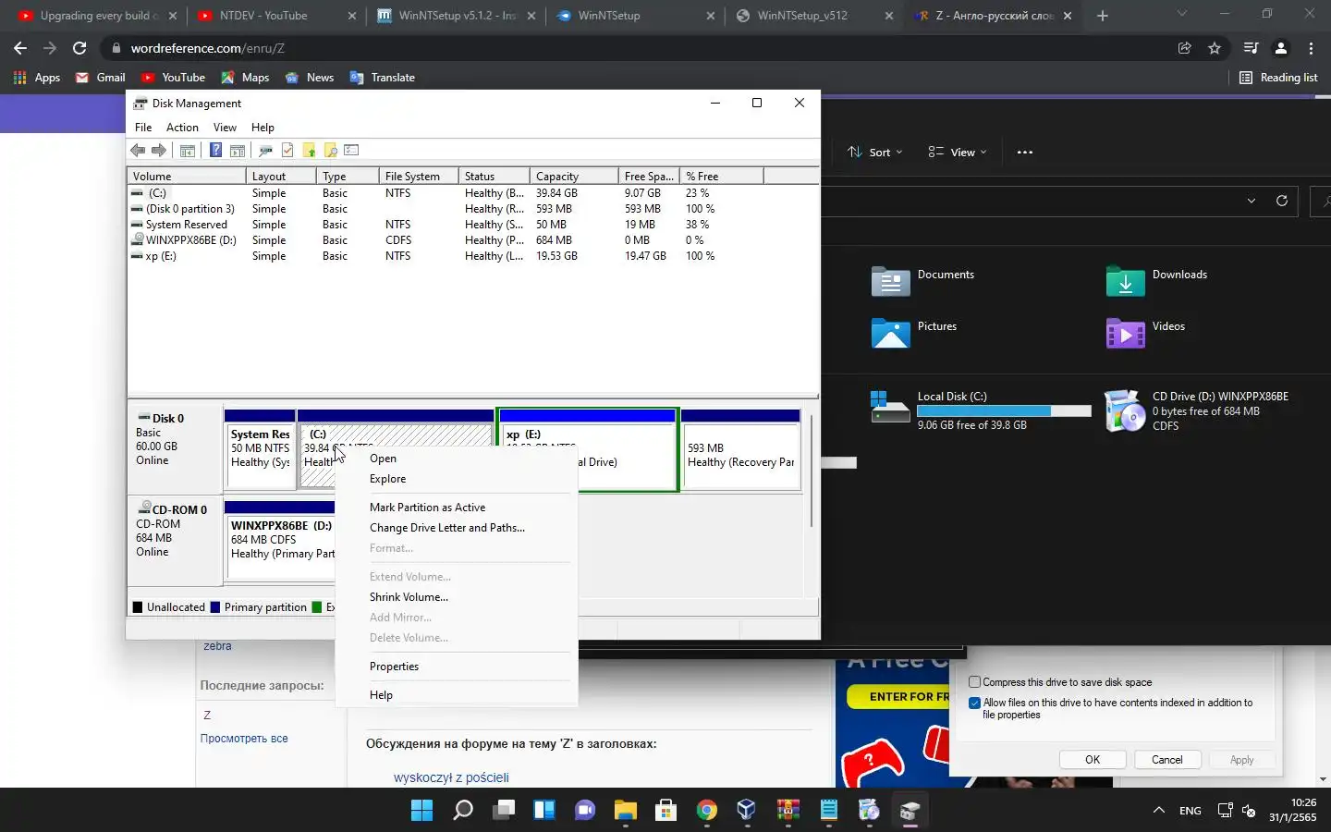Uncheck Allow files on this drive indexed
This screenshot has height=832, width=1331.
974,704
